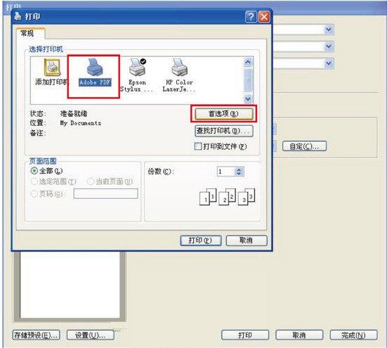The height and width of the screenshot is (348, 387).
Task: Click the 页码 page range input field
Action: pyautogui.click(x=105, y=193)
